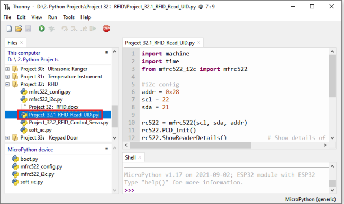Viewport: 344px width, 204px height.
Task: Open the This computer panel menu icon
Action: click(x=106, y=53)
